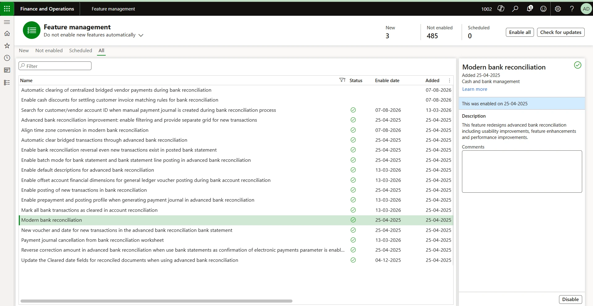593x306 pixels.
Task: Switch to the Scheduled tab
Action: pyautogui.click(x=81, y=51)
